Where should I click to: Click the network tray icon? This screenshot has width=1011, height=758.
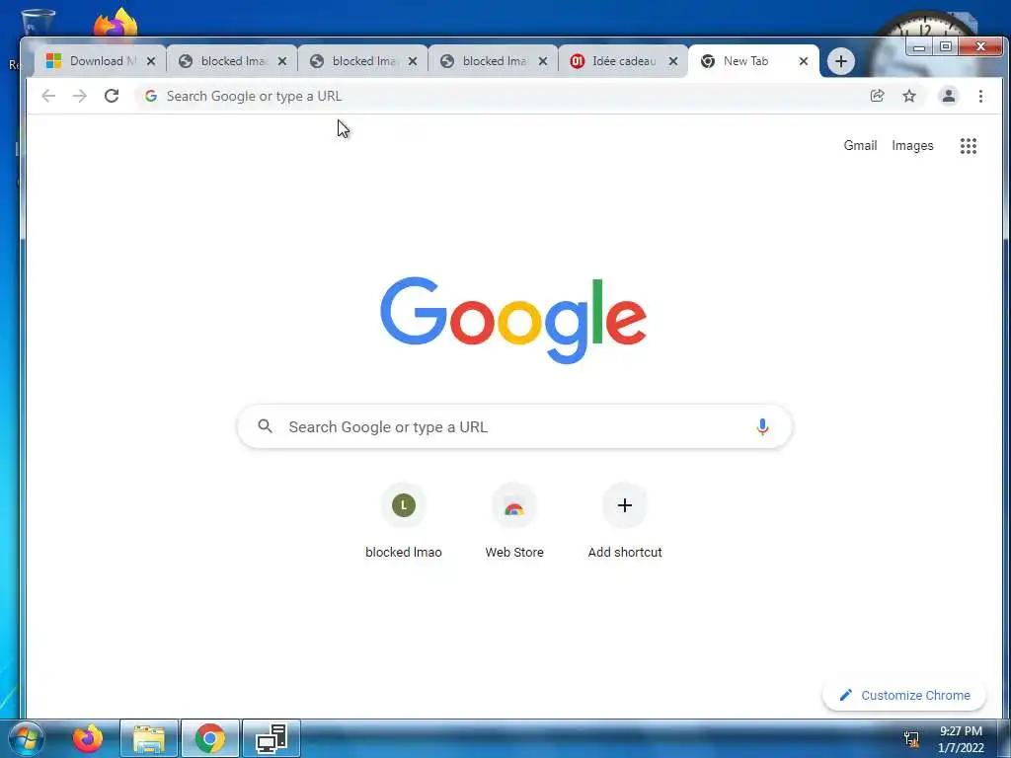click(911, 739)
